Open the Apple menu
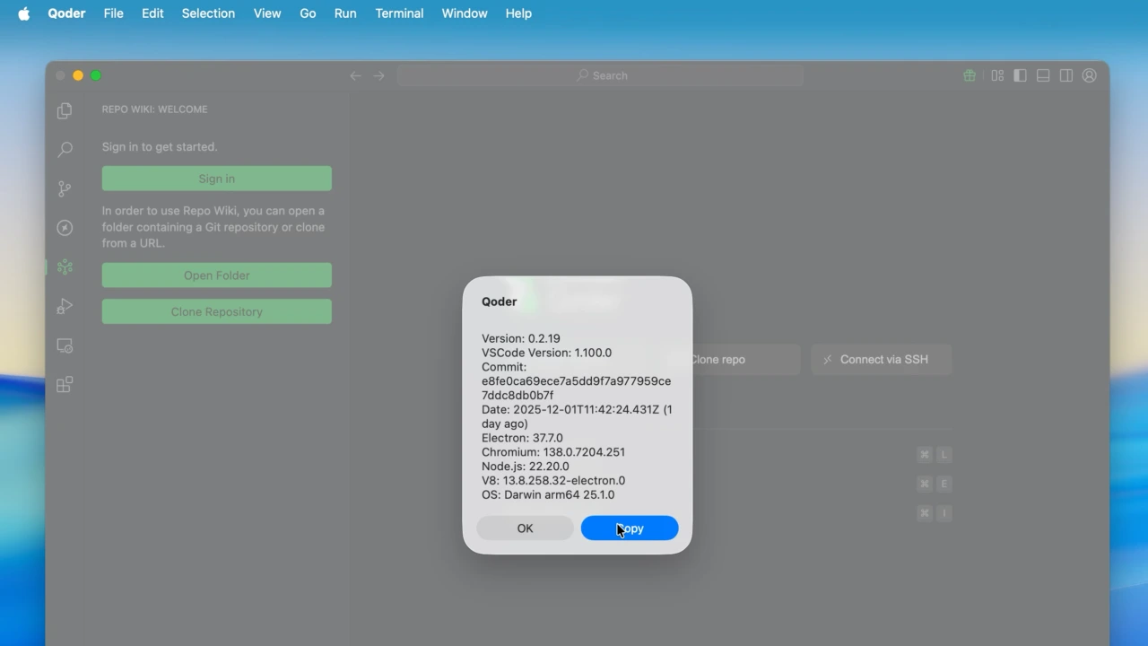This screenshot has height=646, width=1148. click(24, 13)
